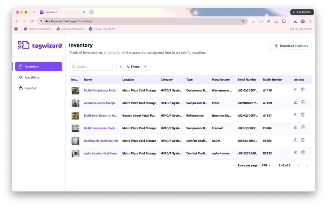Click Beacon Street Retail Pa... location cell
The image size is (327, 207).
click(x=139, y=115)
